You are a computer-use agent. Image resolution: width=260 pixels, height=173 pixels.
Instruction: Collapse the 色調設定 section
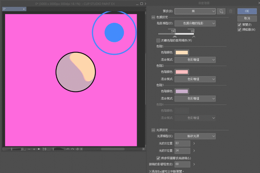[154, 17]
